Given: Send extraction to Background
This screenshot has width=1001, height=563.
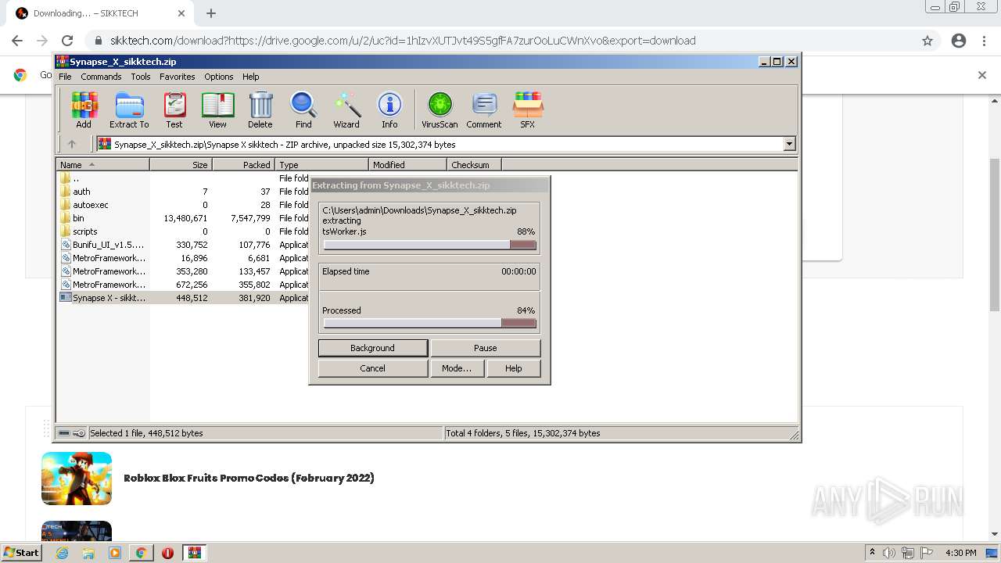Looking at the screenshot, I should [373, 348].
